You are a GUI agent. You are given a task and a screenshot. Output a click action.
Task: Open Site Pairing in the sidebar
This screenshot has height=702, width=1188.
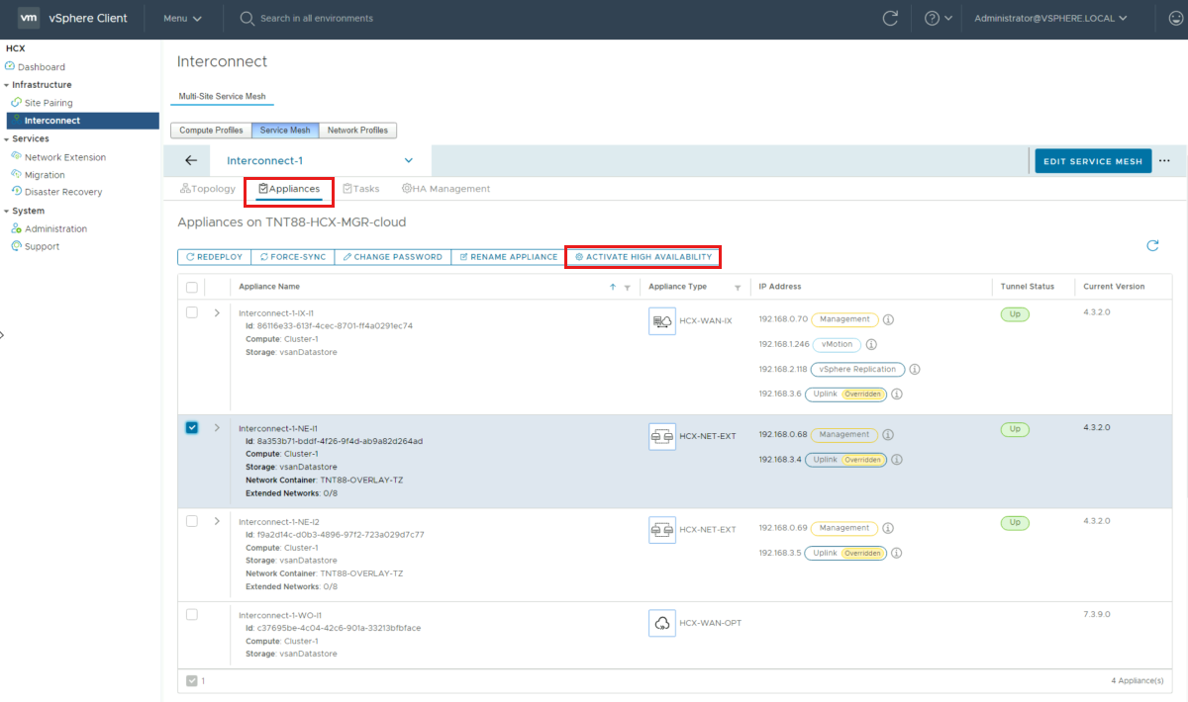pyautogui.click(x=49, y=103)
